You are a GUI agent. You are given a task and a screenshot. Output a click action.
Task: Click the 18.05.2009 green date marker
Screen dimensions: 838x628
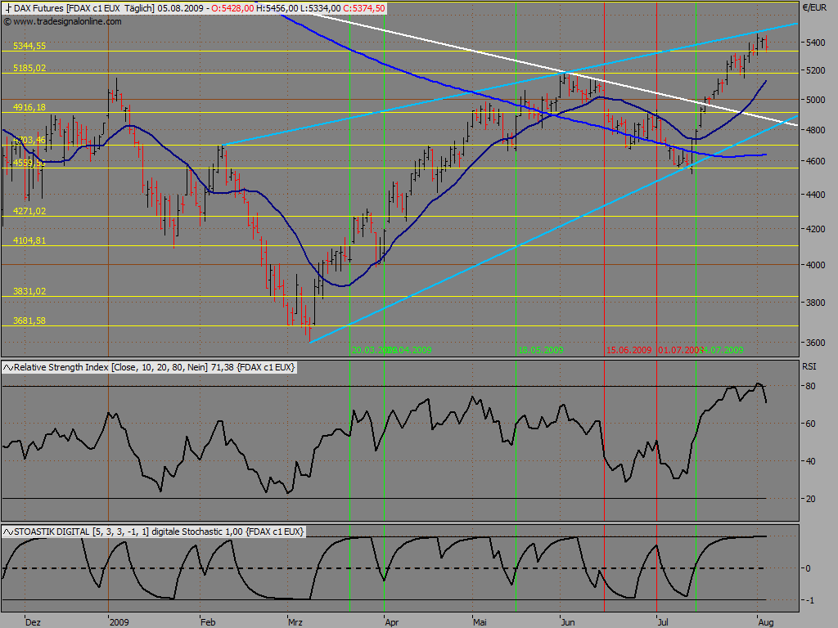(541, 350)
